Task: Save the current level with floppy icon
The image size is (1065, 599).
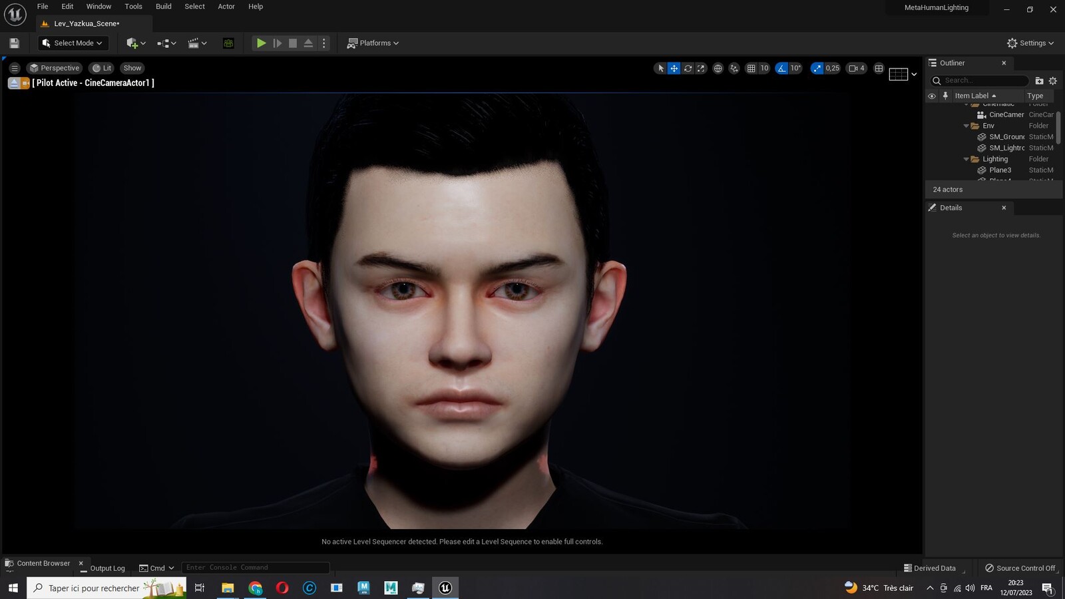Action: click(14, 43)
